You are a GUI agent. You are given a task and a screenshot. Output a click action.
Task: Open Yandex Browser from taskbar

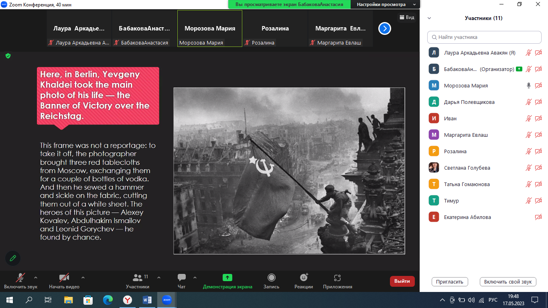(127, 300)
